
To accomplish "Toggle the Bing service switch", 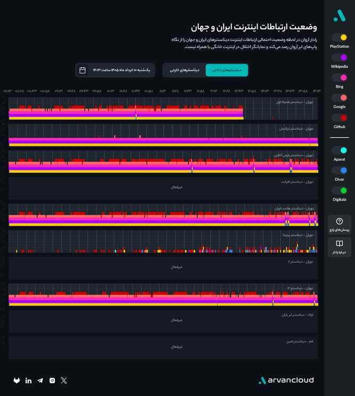I will (x=340, y=78).
